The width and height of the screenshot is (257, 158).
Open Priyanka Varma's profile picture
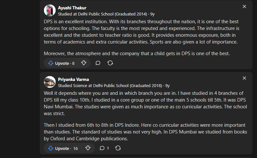tap(50, 82)
